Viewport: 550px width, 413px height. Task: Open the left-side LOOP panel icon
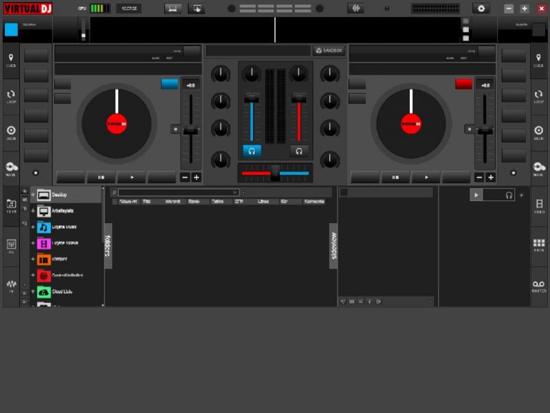[x=11, y=96]
